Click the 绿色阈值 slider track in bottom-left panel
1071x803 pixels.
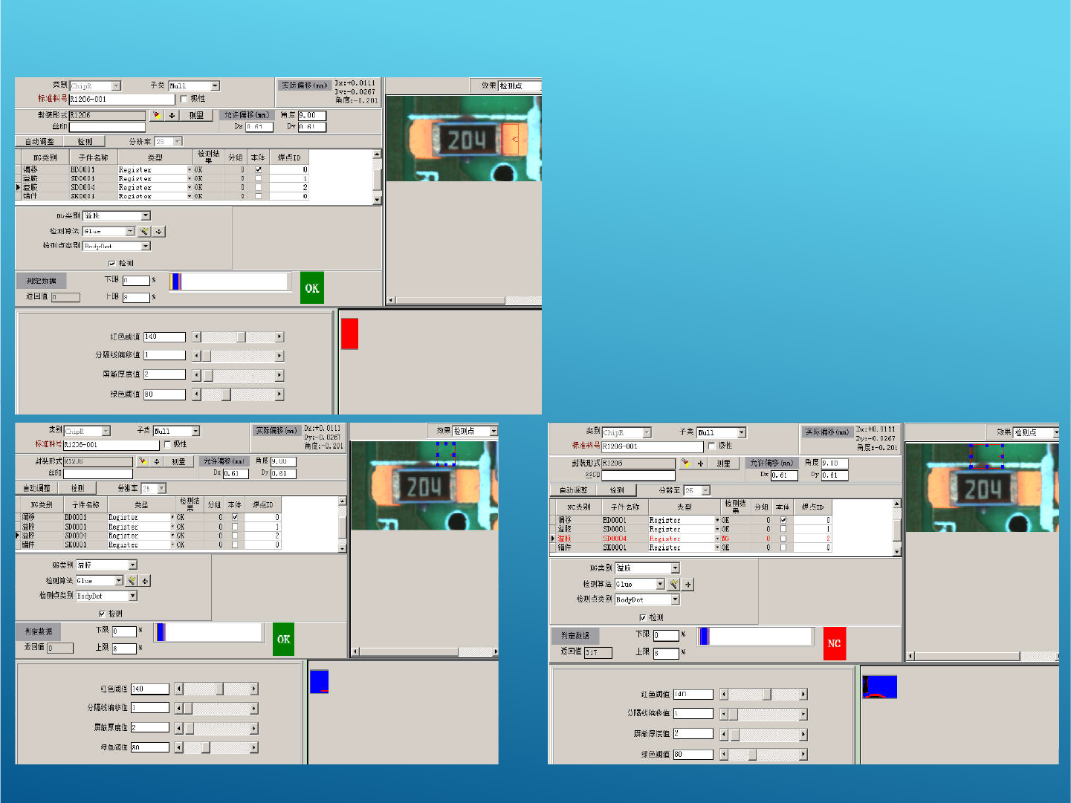coord(216,747)
